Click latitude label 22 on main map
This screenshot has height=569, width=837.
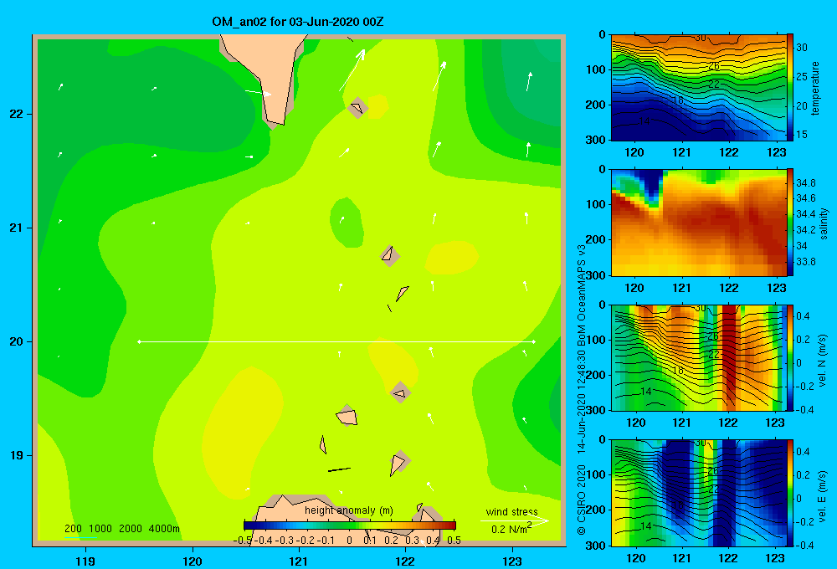pos(16,114)
